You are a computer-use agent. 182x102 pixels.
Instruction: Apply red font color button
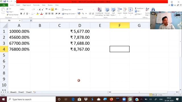coord(42,14)
